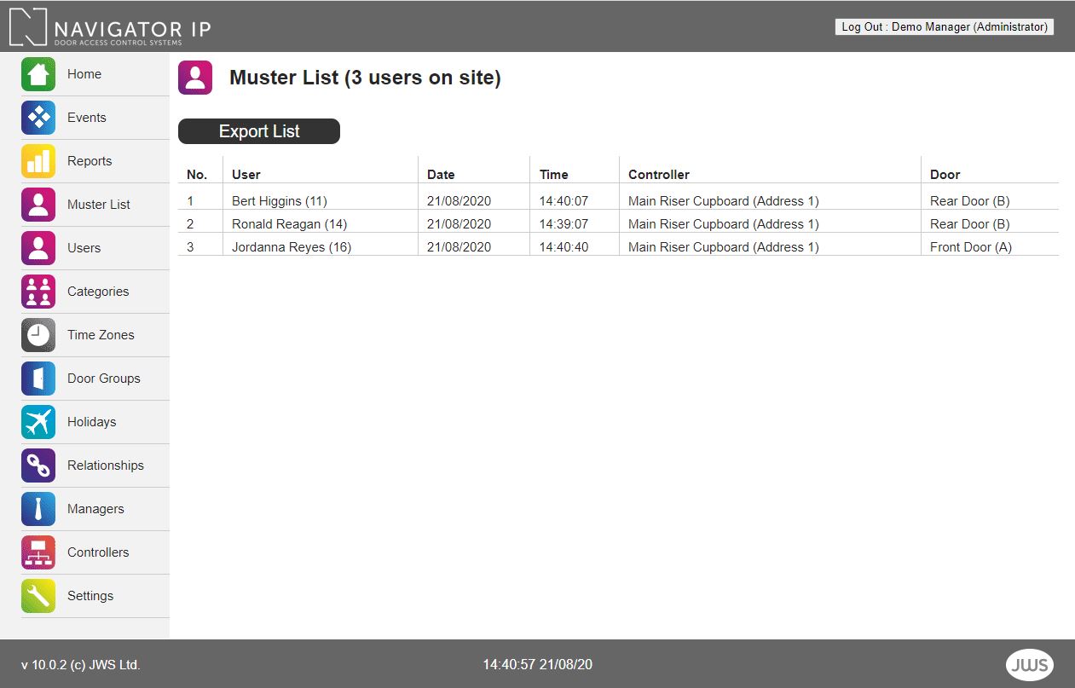Click the Muster List (3 users on site) heading
This screenshot has width=1075, height=688.
point(365,78)
